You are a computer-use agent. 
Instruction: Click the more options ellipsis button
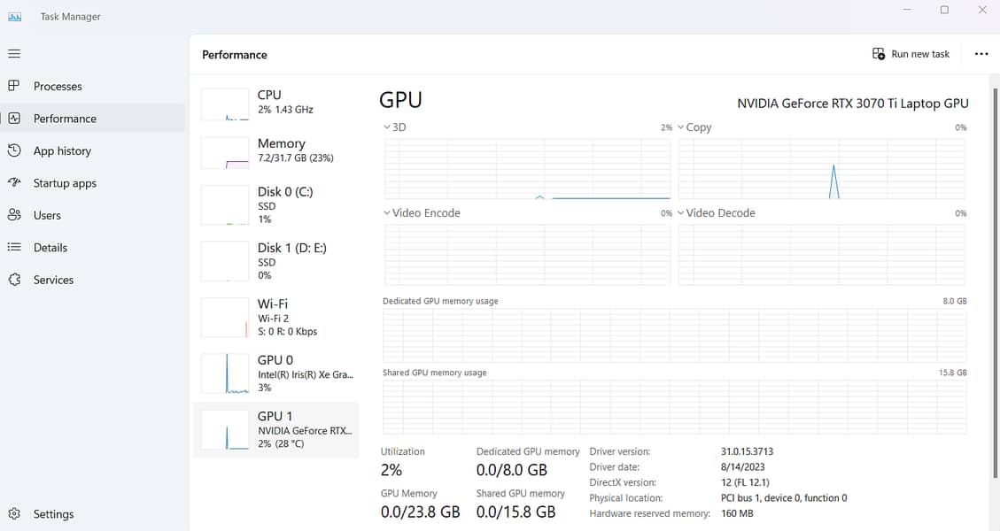tap(981, 54)
